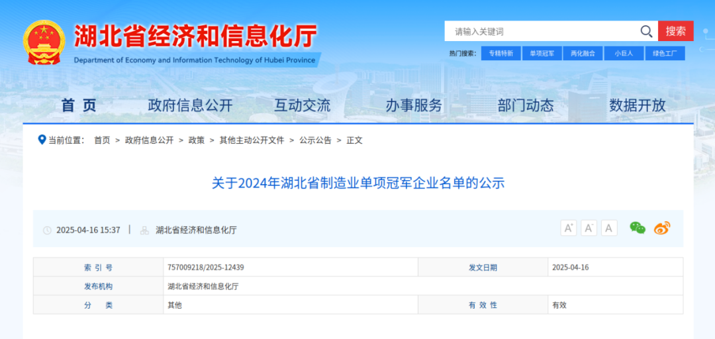This screenshot has height=339, width=715.
Task: Click the 分类 label cell
Action: 98,305
